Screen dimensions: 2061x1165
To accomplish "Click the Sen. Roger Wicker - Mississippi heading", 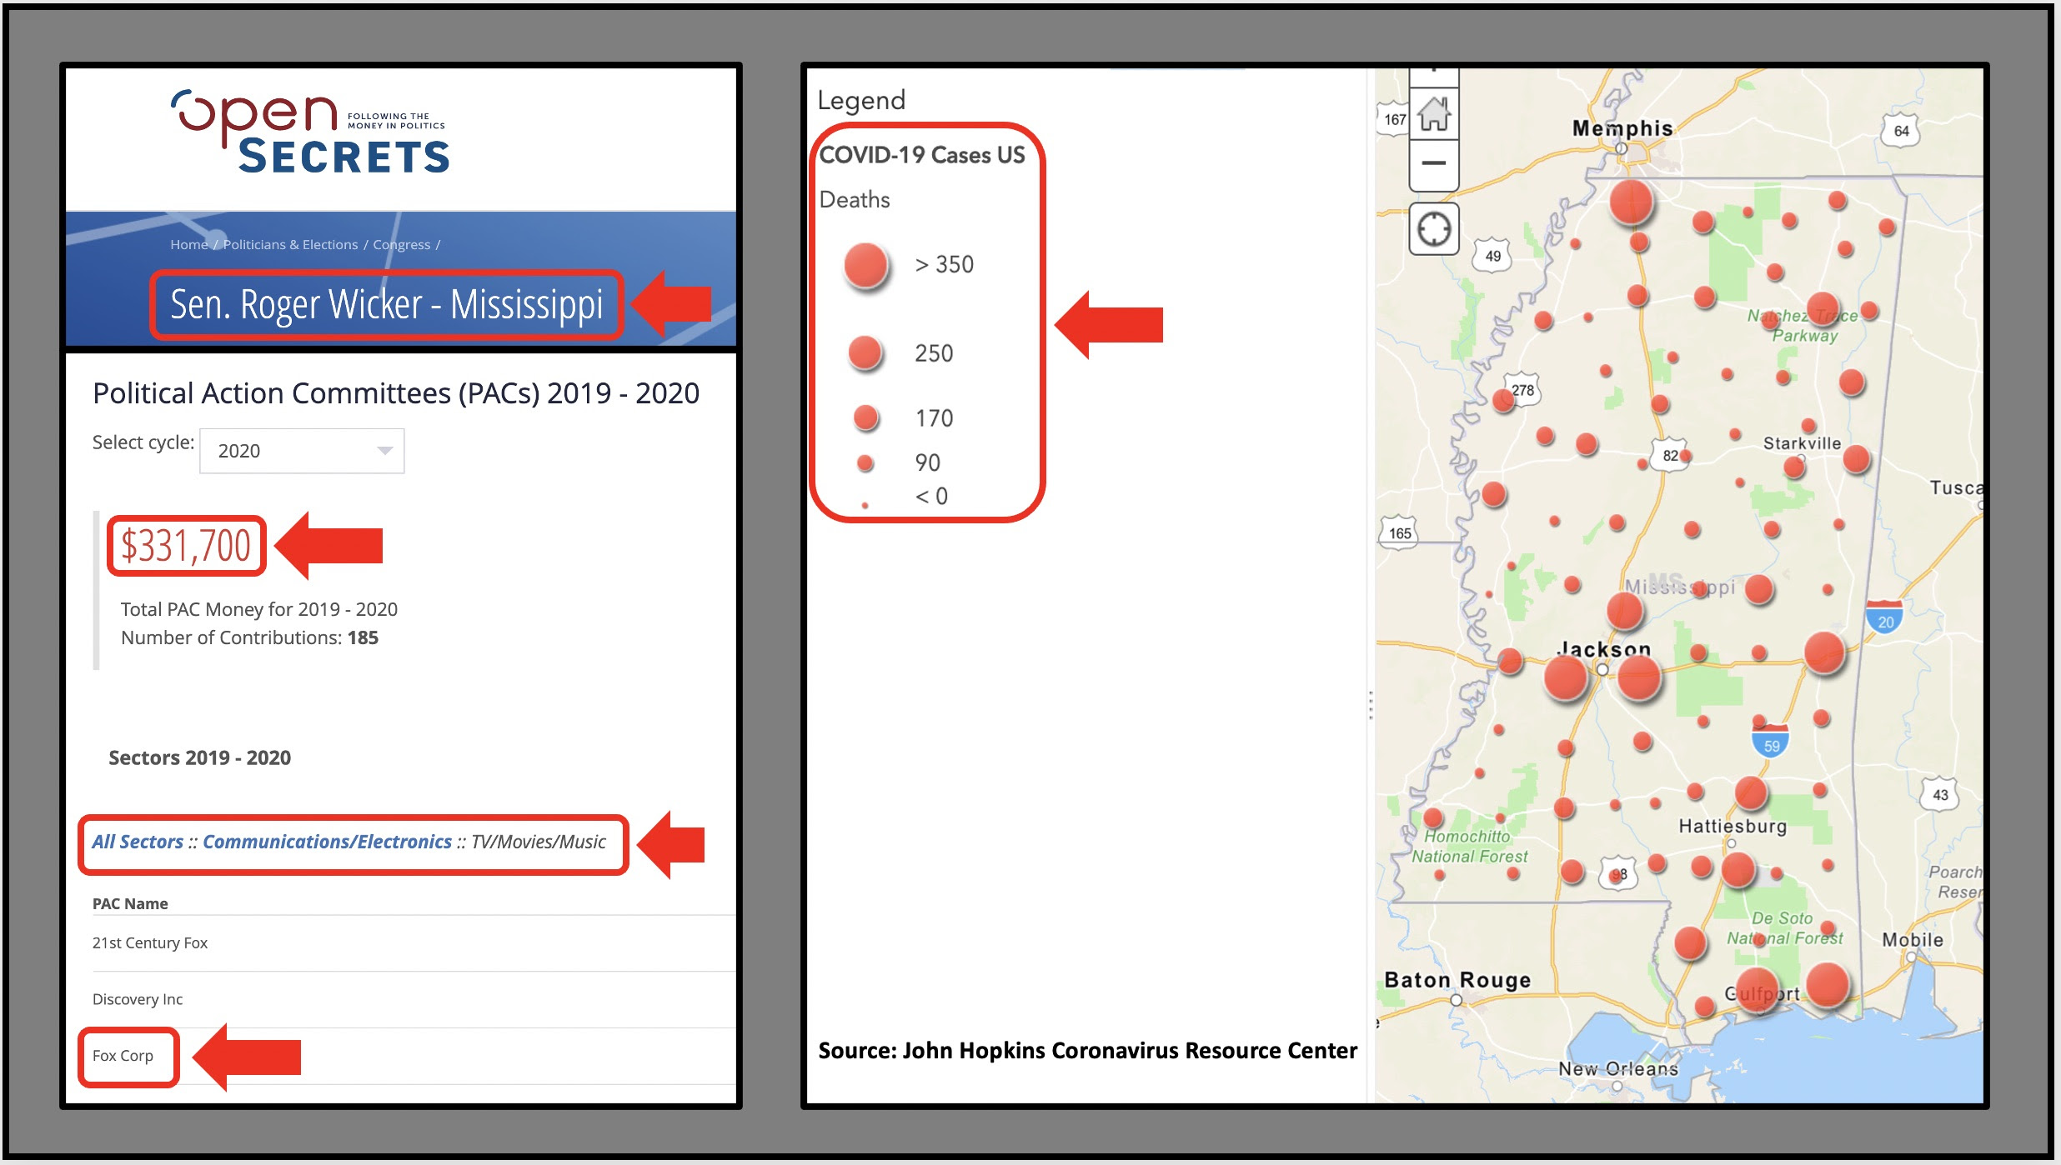I will pos(386,304).
